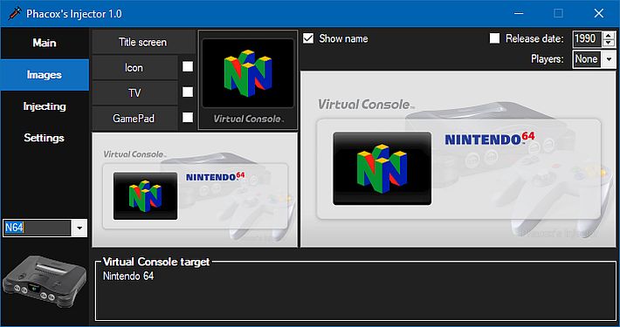Close the Phacox's Injector window
The width and height of the screenshot is (620, 327).
point(599,13)
